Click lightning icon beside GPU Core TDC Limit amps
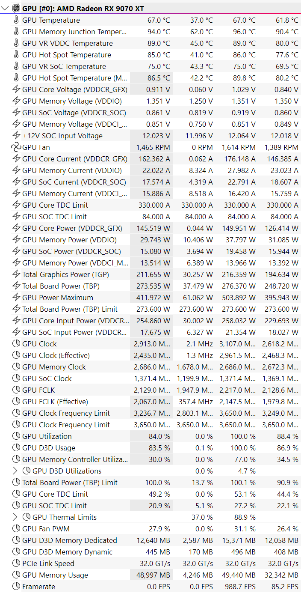The image size is (307, 599). point(16,205)
